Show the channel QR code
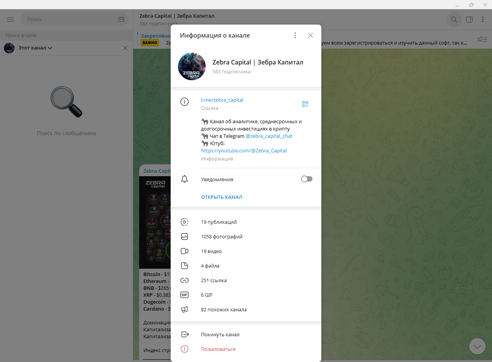 pos(305,104)
